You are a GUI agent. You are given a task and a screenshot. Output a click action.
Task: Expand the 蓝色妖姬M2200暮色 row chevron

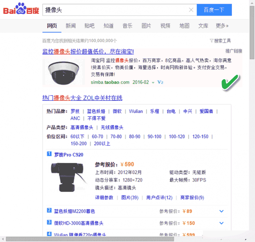221,211
